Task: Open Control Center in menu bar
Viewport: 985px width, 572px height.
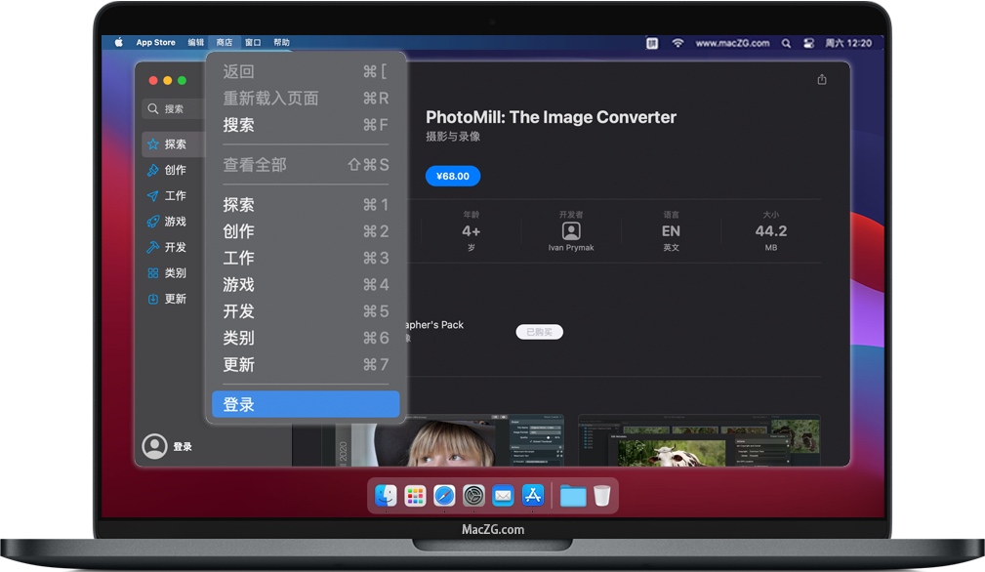Action: [808, 43]
